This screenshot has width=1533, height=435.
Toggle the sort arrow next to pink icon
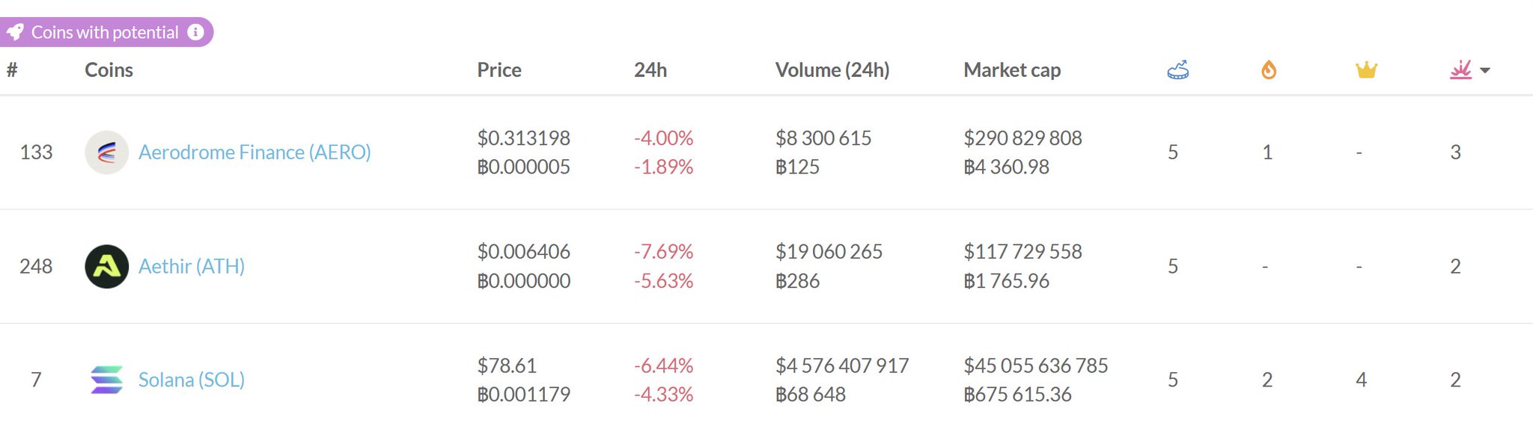click(1486, 71)
